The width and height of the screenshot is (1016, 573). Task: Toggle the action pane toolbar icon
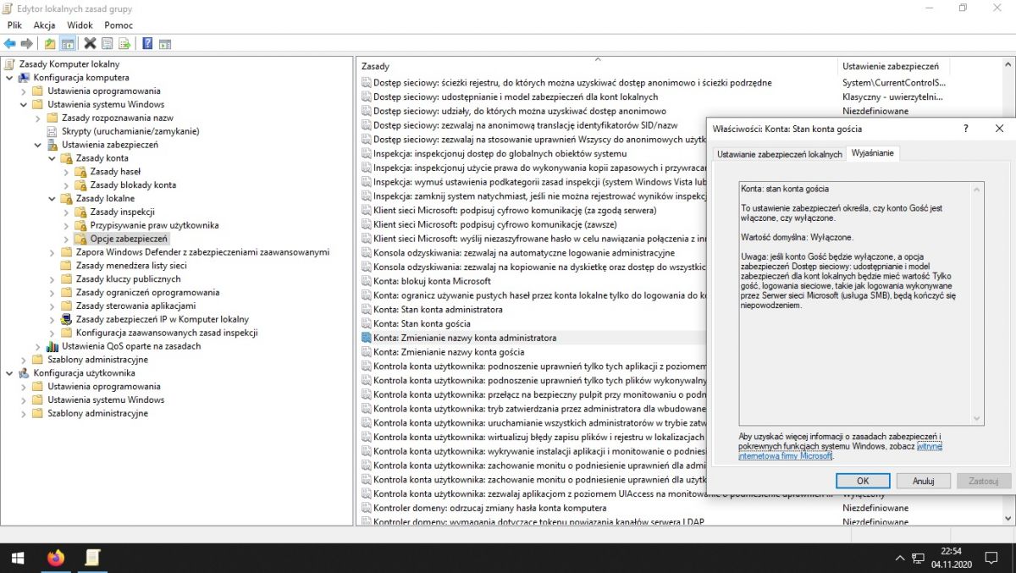[165, 43]
